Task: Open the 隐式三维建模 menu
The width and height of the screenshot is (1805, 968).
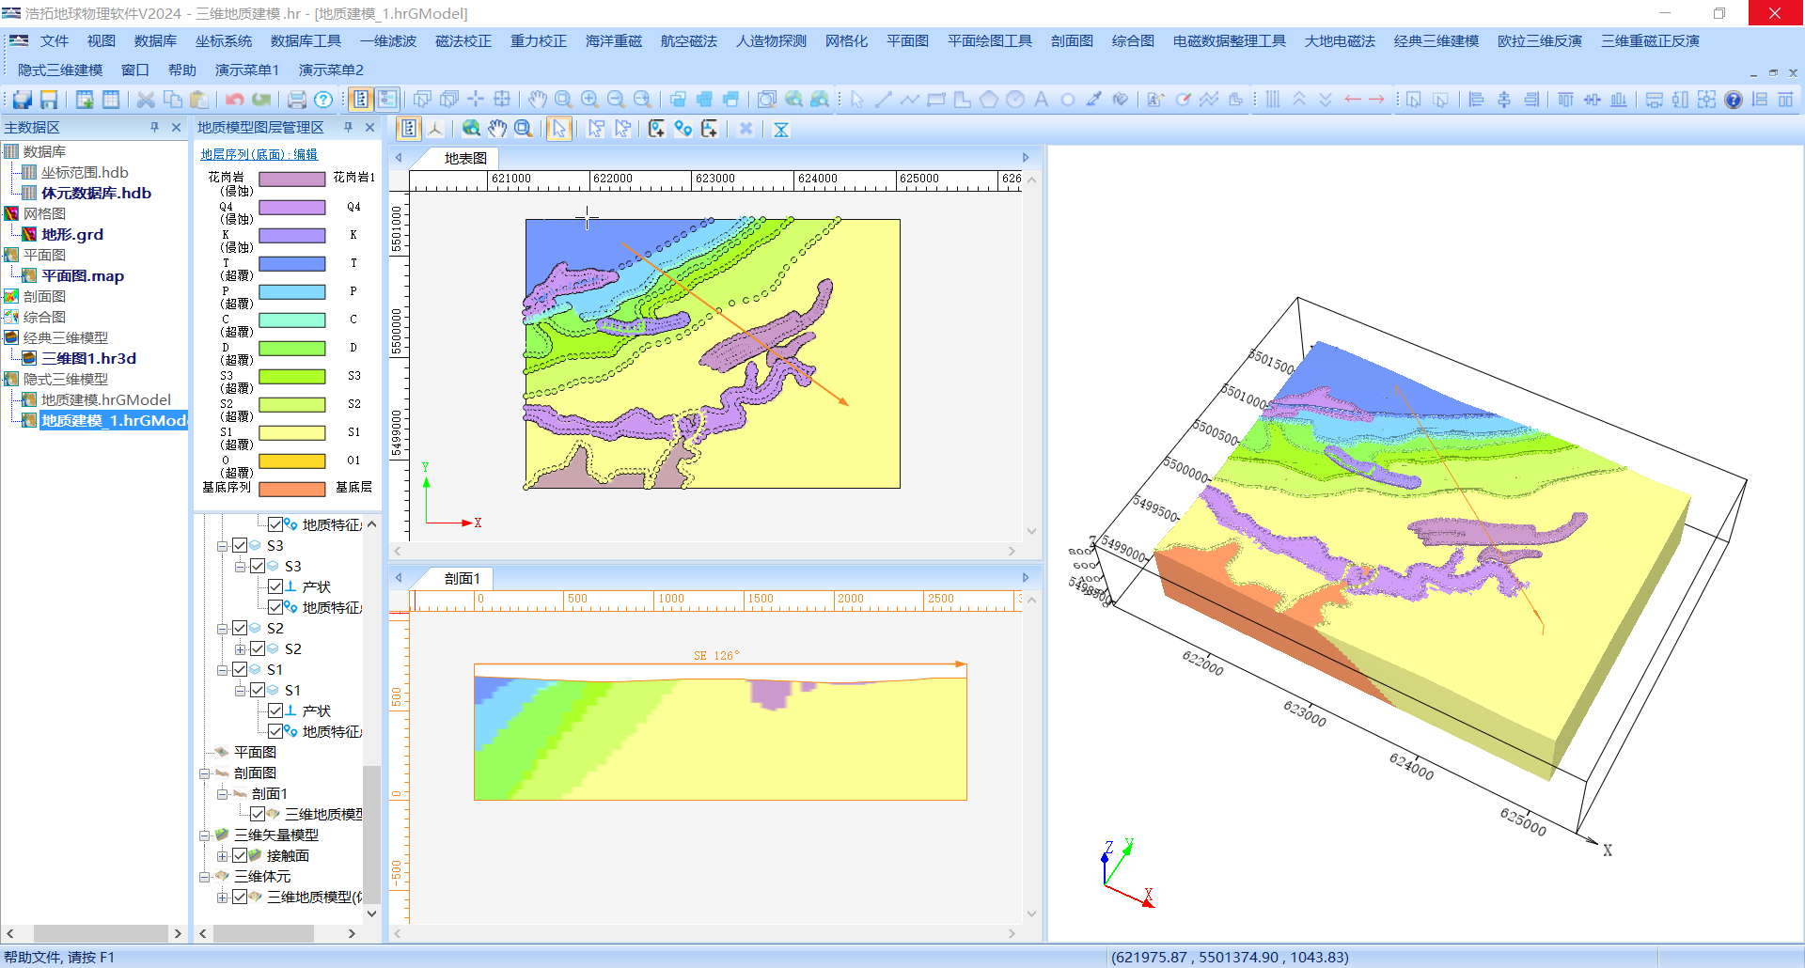Action: pos(60,70)
